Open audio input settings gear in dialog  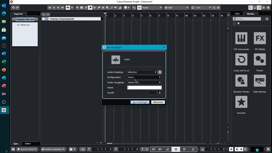click(x=160, y=72)
